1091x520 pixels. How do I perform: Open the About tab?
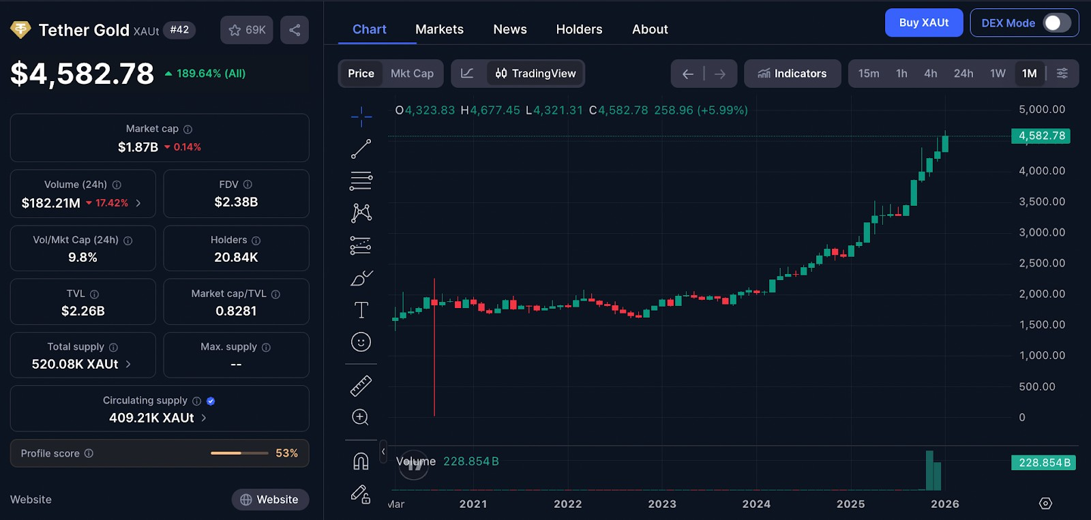point(650,29)
